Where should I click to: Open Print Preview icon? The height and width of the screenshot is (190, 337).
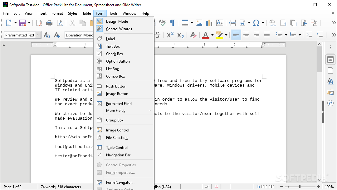point(60,23)
